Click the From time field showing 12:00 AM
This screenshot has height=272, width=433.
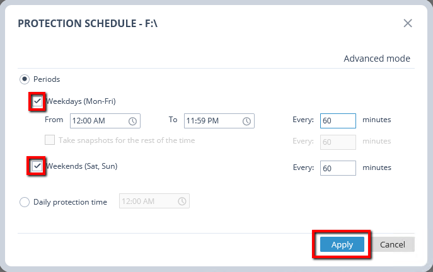(105, 121)
